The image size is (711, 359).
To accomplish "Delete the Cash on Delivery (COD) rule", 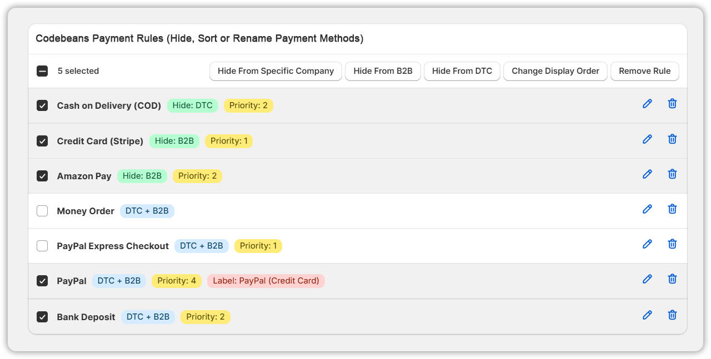I will pos(672,104).
